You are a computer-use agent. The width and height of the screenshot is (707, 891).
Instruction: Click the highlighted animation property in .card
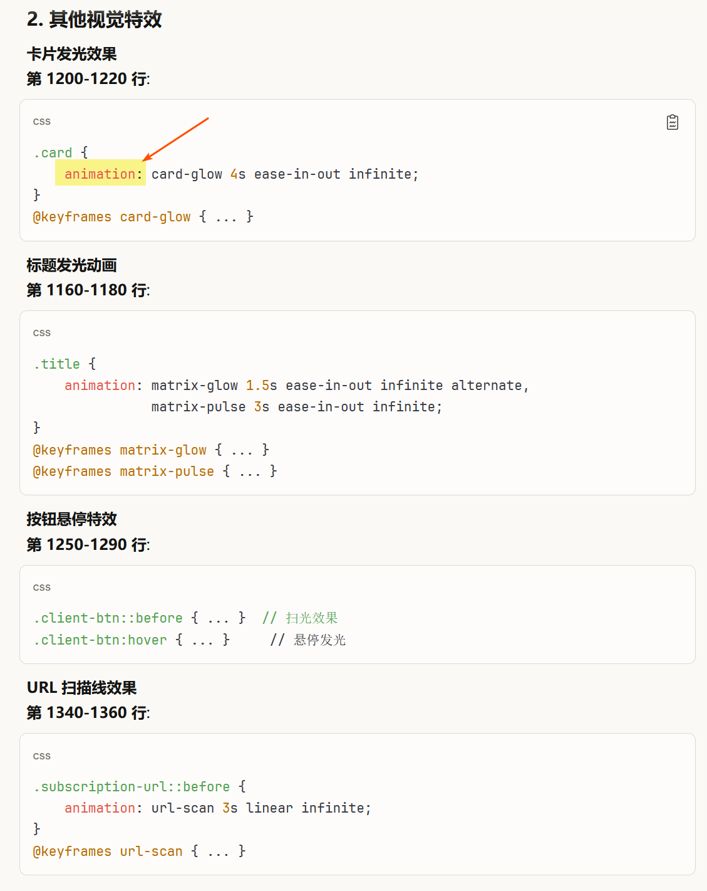point(100,174)
